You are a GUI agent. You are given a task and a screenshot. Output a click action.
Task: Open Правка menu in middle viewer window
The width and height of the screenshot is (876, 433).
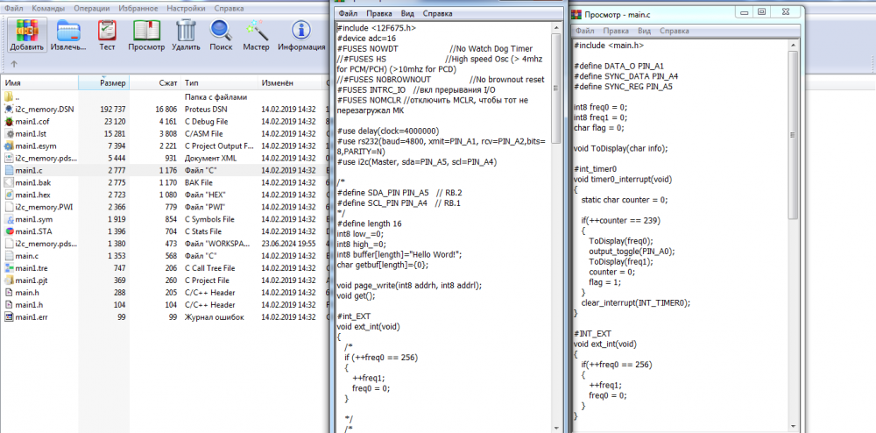coord(378,13)
